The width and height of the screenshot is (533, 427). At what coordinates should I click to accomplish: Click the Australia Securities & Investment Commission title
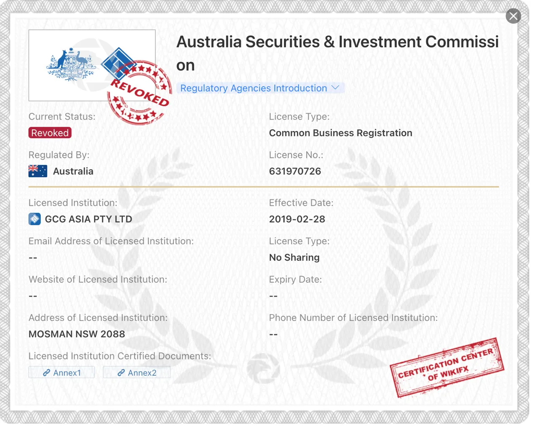337,53
